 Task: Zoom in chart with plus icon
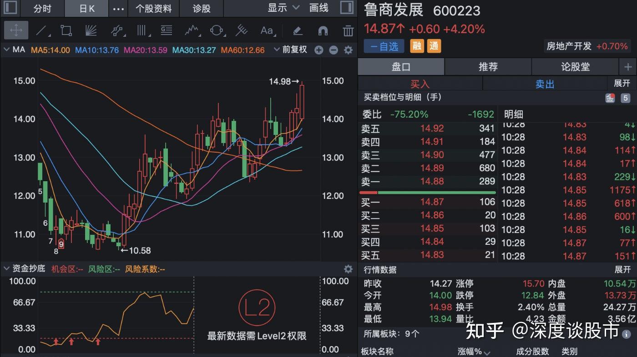[319, 50]
